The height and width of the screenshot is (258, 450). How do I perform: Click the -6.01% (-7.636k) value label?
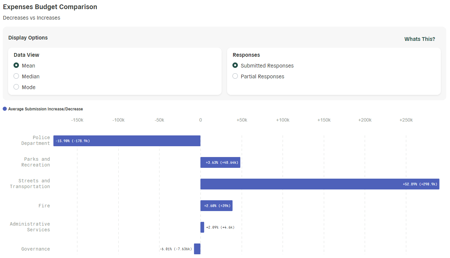[x=176, y=249]
